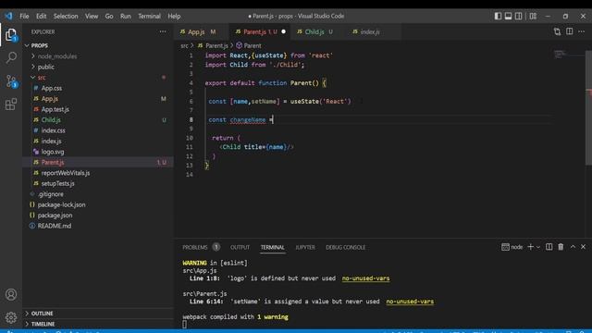Toggle primary side bar layout icon
The image size is (592, 333).
(x=498, y=16)
